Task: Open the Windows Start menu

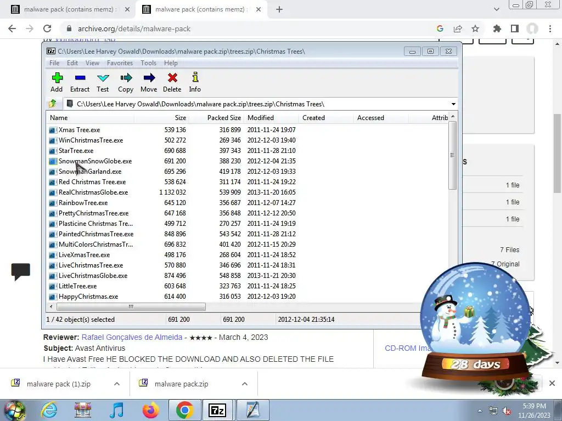Action: [14, 410]
